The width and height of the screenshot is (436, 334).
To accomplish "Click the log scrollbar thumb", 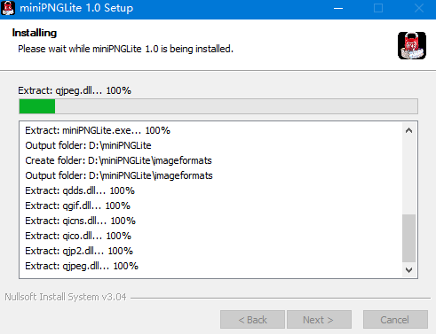I will (408, 238).
